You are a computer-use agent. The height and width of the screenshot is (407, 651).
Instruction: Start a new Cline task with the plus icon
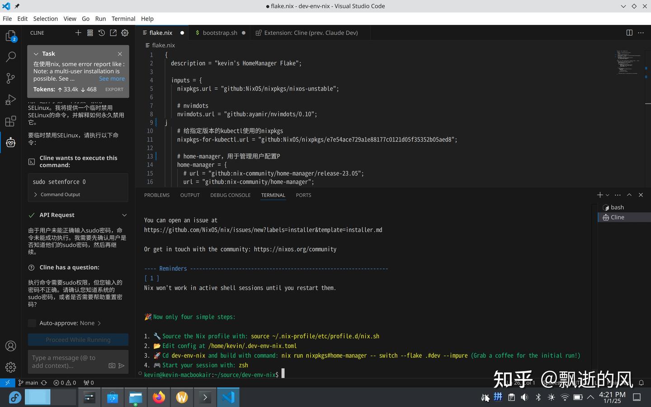(x=78, y=33)
